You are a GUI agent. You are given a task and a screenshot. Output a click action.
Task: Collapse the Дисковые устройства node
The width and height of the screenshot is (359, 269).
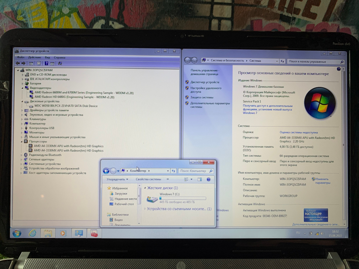click(x=22, y=102)
